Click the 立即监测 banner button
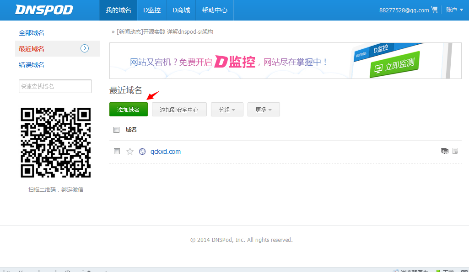Viewport: 469px width, 272px height. click(394, 65)
